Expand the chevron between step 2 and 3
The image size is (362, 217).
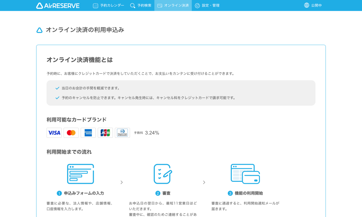click(204, 182)
